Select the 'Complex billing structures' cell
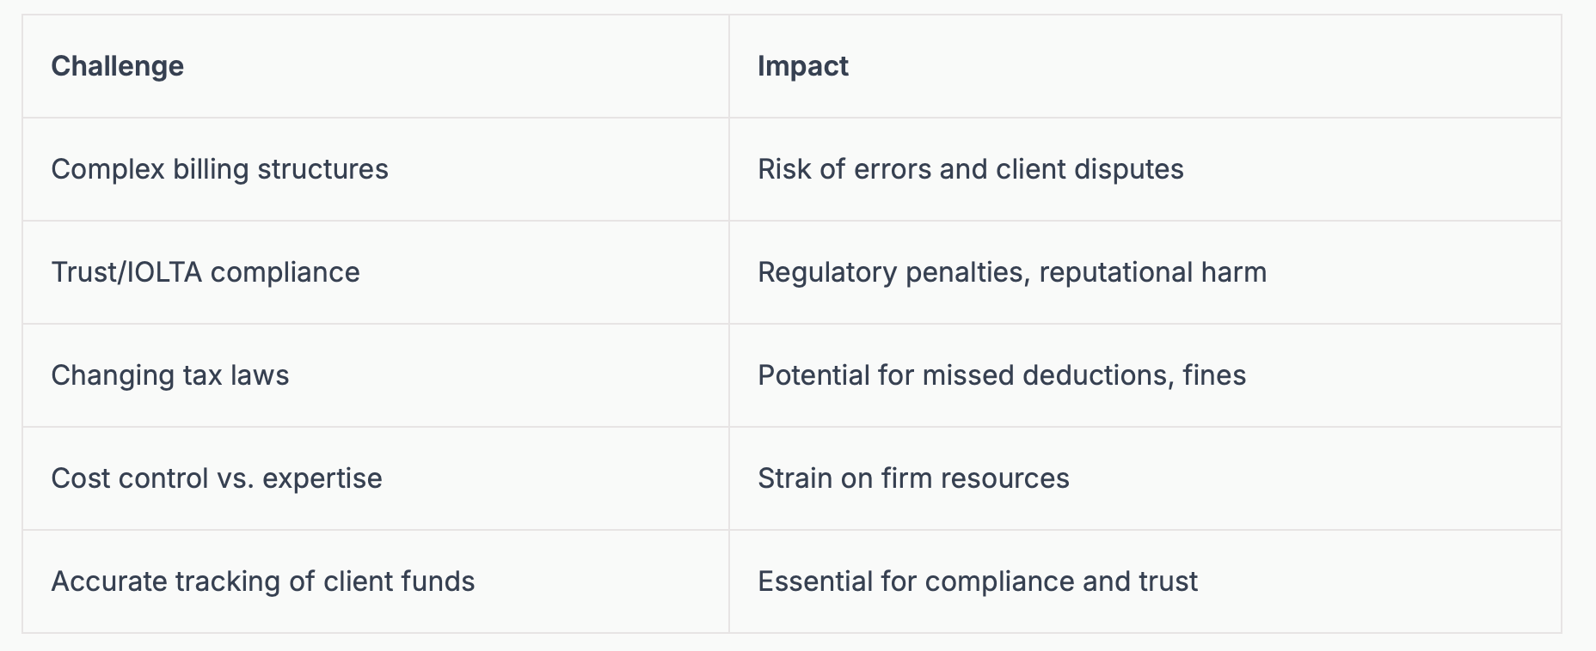 tap(219, 169)
